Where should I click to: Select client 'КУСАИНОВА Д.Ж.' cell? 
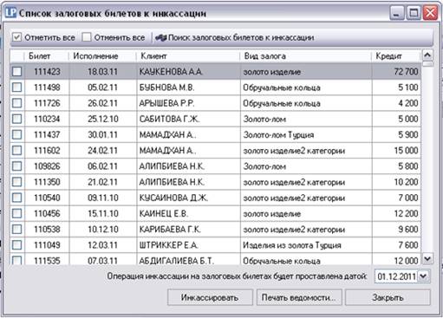tap(188, 198)
